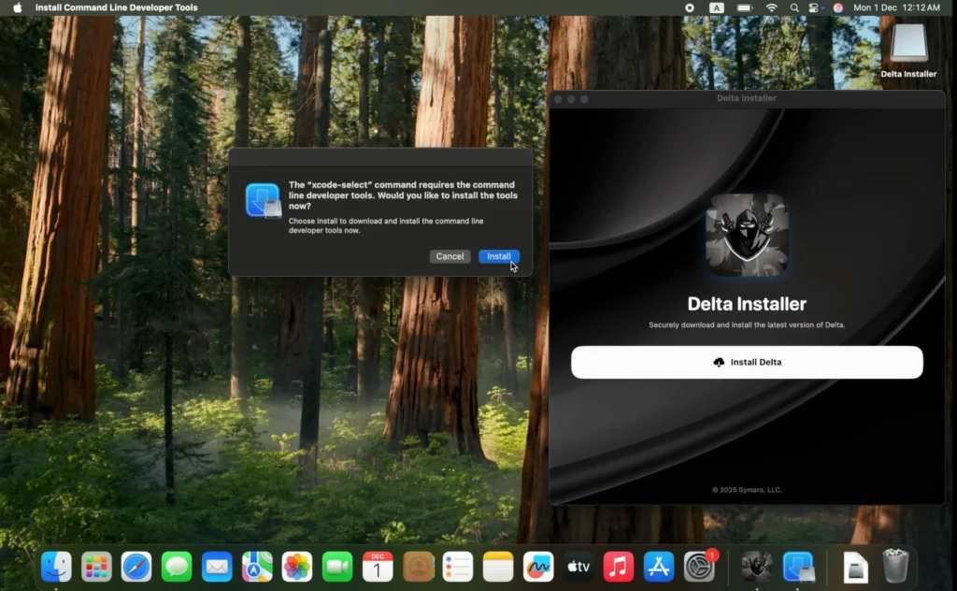Image resolution: width=957 pixels, height=591 pixels.
Task: Open Maps from the Dock
Action: pyautogui.click(x=257, y=568)
